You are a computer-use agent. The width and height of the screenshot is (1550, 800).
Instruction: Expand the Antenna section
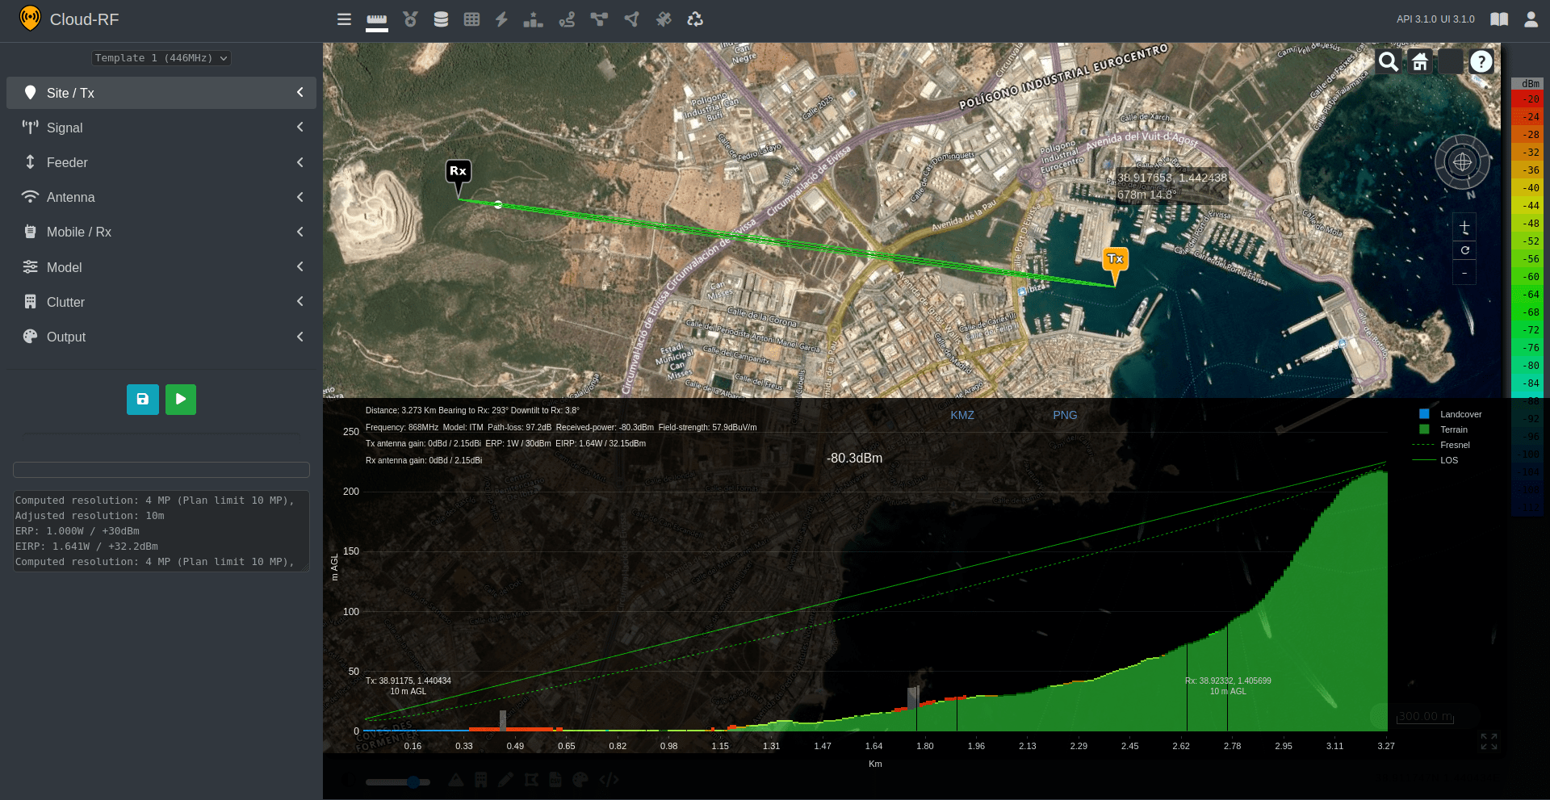(x=161, y=197)
